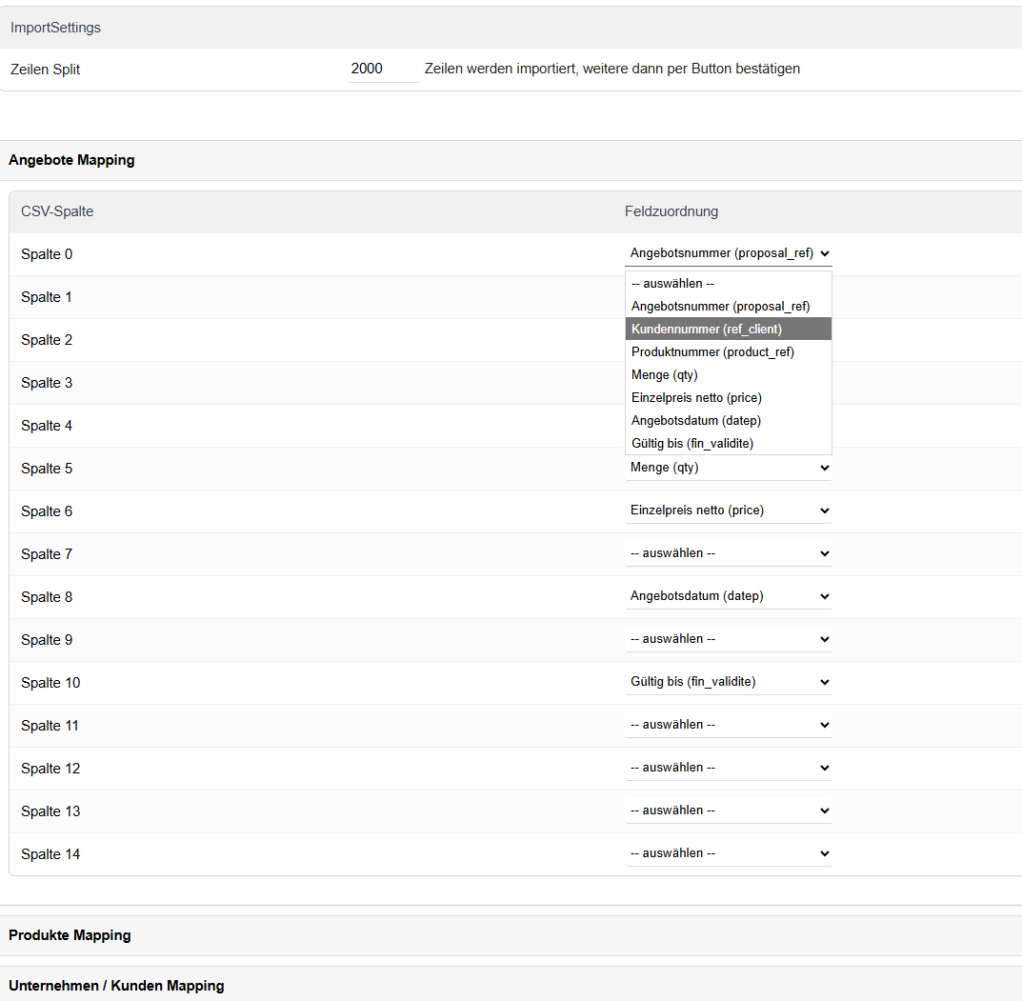
Task: Expand the Spalte 12 mapping dropdown
Action: pyautogui.click(x=728, y=768)
